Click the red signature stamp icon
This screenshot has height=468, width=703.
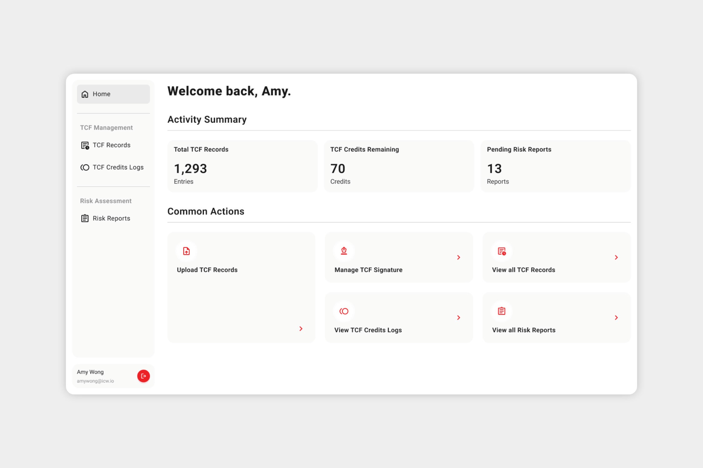(344, 251)
